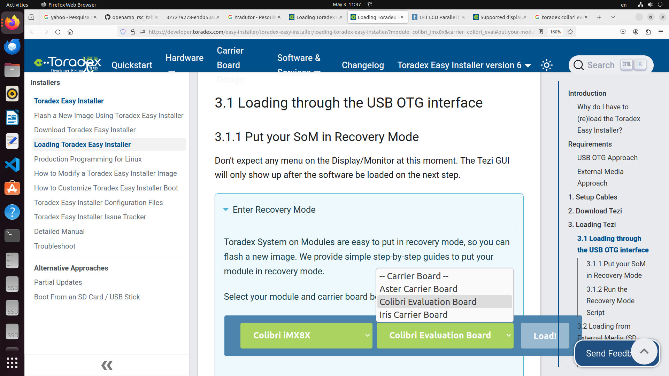Open the Firefox account icon

click(x=636, y=32)
